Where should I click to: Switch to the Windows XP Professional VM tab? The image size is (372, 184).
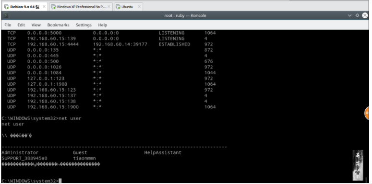point(81,7)
